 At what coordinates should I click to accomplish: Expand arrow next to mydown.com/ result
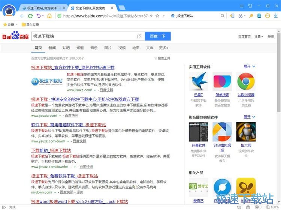[x=55, y=192]
